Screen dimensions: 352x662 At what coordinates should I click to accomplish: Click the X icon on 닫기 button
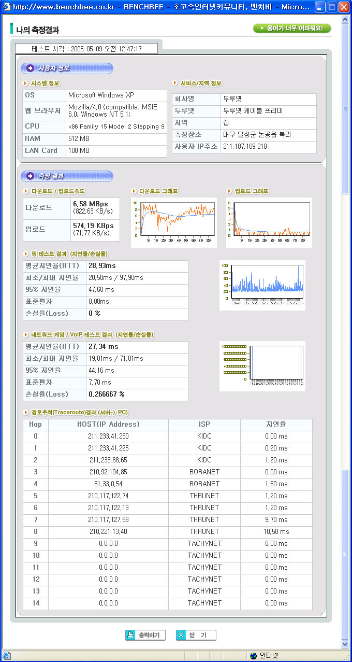[x=181, y=635]
